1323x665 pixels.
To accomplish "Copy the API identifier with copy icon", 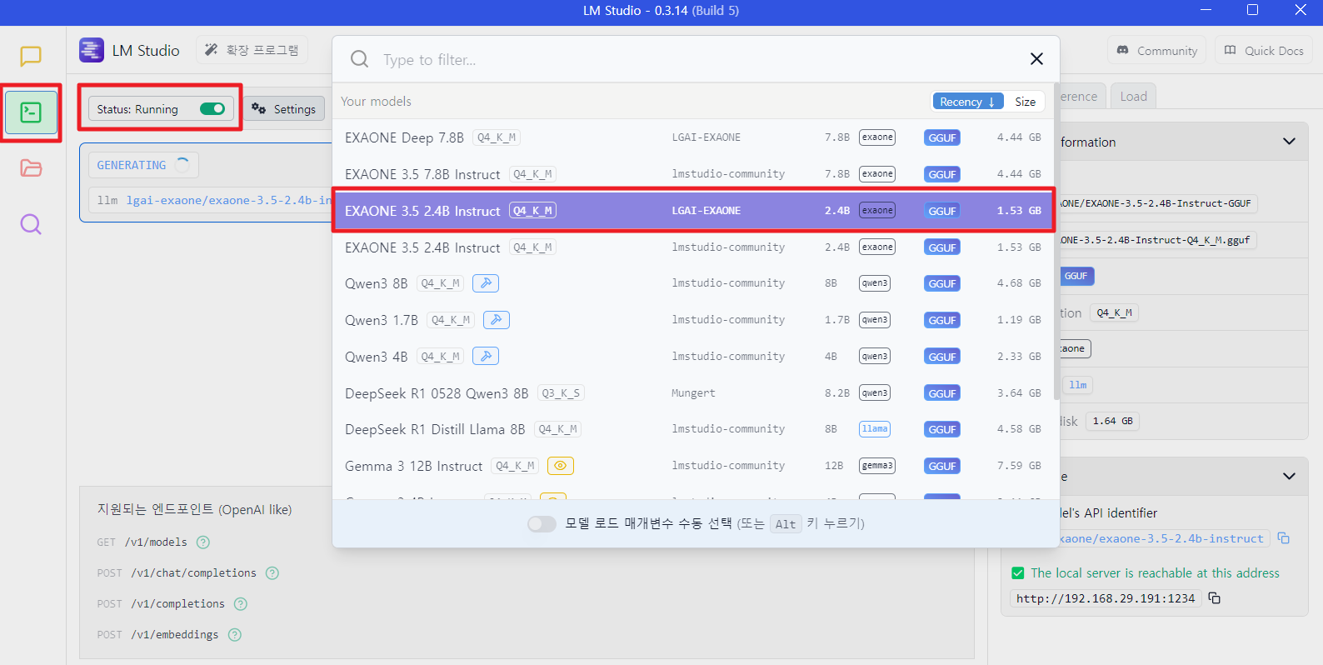I will (1284, 538).
